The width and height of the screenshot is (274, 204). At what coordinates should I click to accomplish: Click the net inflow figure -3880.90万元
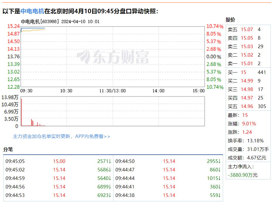[243, 175]
